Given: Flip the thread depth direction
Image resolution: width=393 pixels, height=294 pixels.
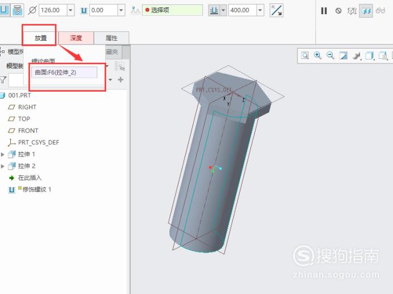Looking at the screenshot, I should (x=277, y=11).
